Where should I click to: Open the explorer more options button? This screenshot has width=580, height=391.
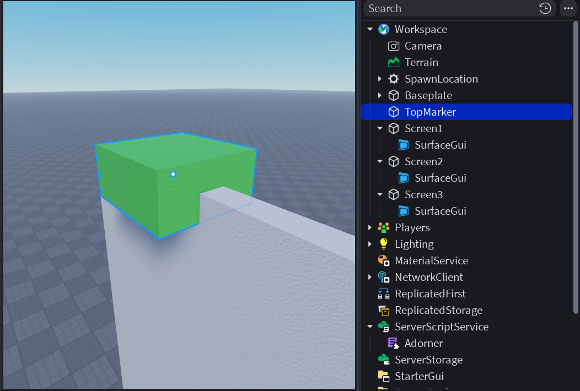coord(568,8)
